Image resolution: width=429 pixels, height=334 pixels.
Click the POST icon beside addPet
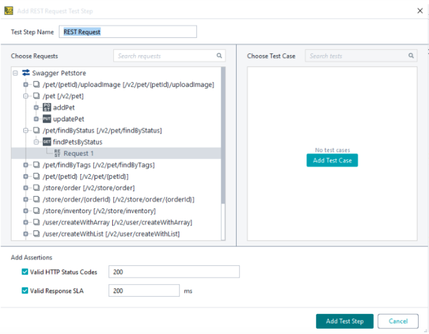47,107
